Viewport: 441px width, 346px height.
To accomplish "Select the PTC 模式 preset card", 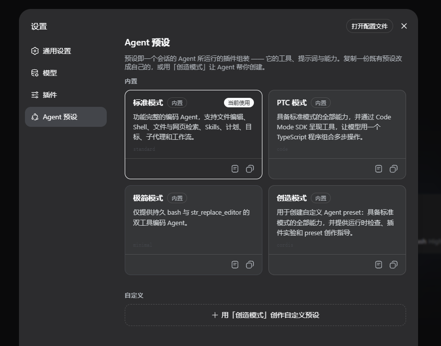I will pos(337,135).
